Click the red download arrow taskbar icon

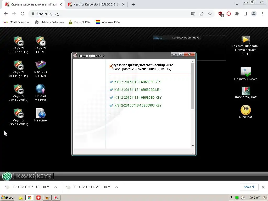pos(38,198)
